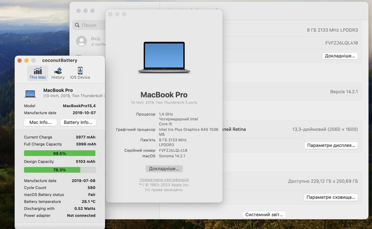Click the Full Charge Capacity 3996 mAh value
Screen dimensions: 372x229
86,144
